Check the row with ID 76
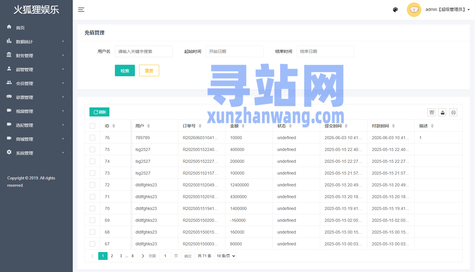 (x=92, y=138)
